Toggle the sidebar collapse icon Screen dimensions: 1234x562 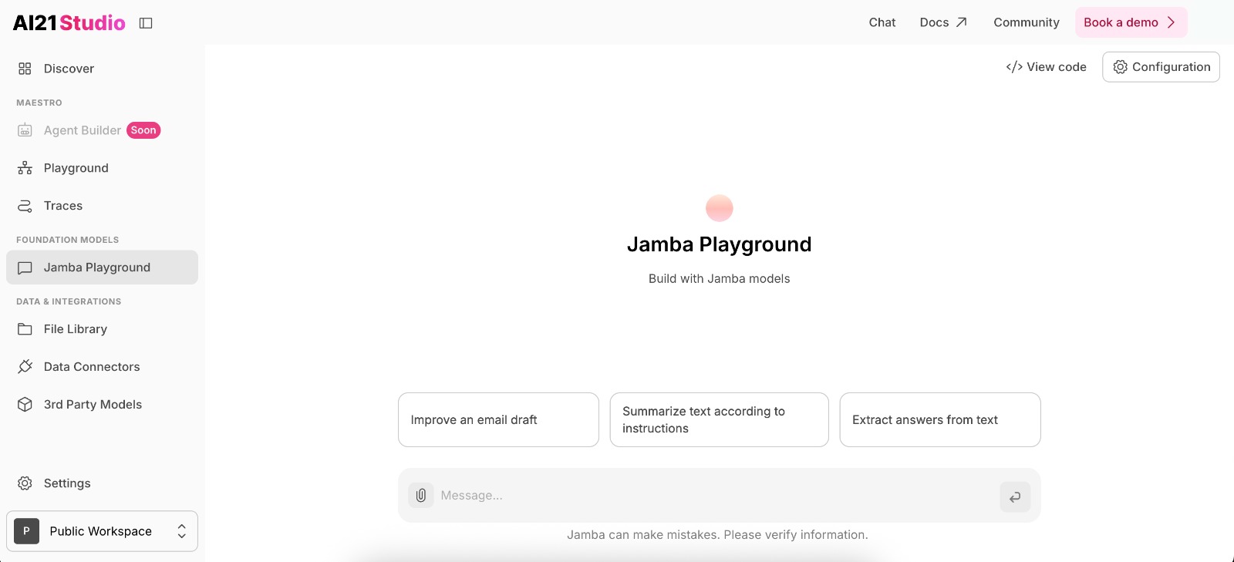tap(146, 23)
